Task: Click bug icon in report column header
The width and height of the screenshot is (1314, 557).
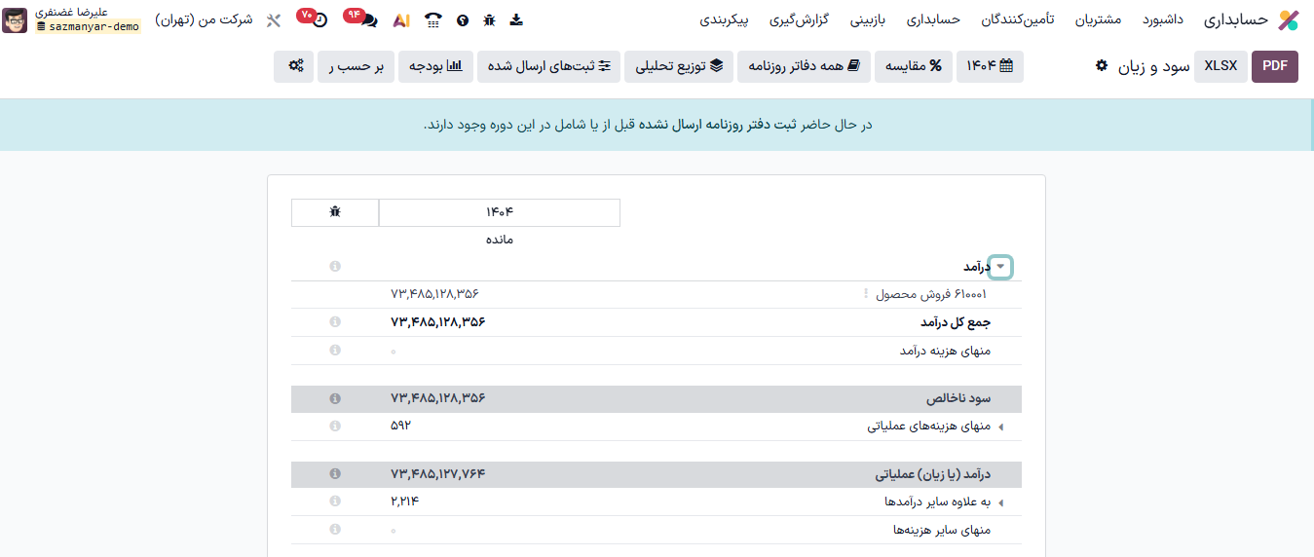Action: 335,212
